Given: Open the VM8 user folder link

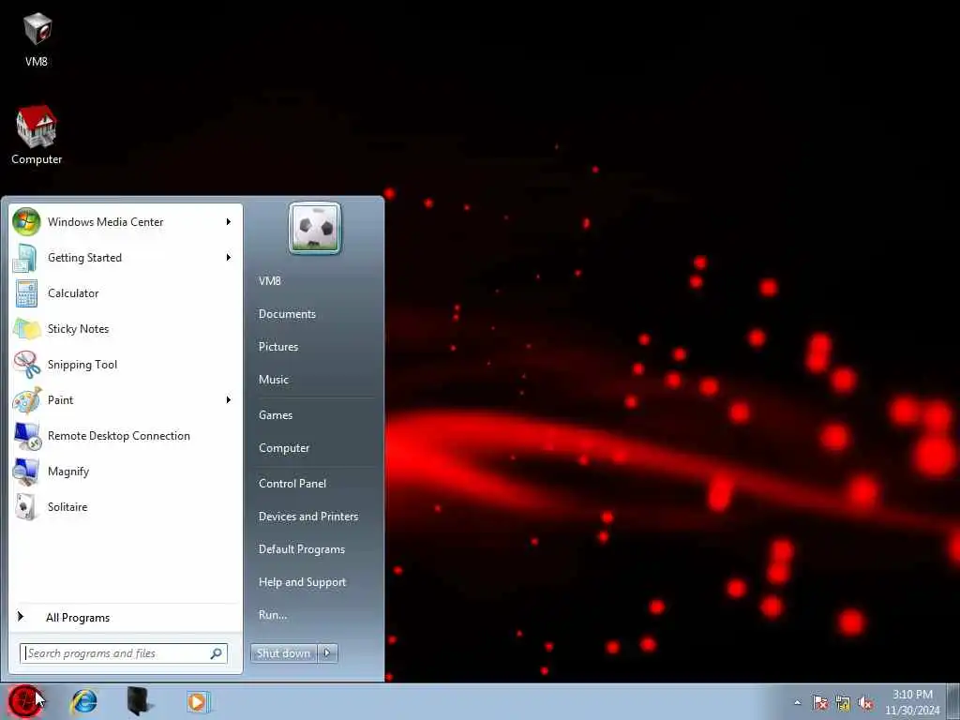Looking at the screenshot, I should [x=269, y=281].
